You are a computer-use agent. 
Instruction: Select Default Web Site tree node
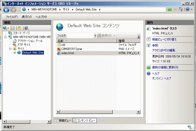pyautogui.click(x=33, y=53)
